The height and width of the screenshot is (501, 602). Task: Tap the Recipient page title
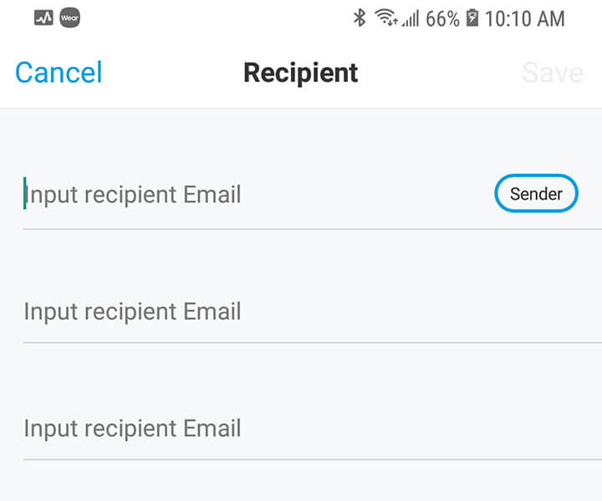[301, 73]
